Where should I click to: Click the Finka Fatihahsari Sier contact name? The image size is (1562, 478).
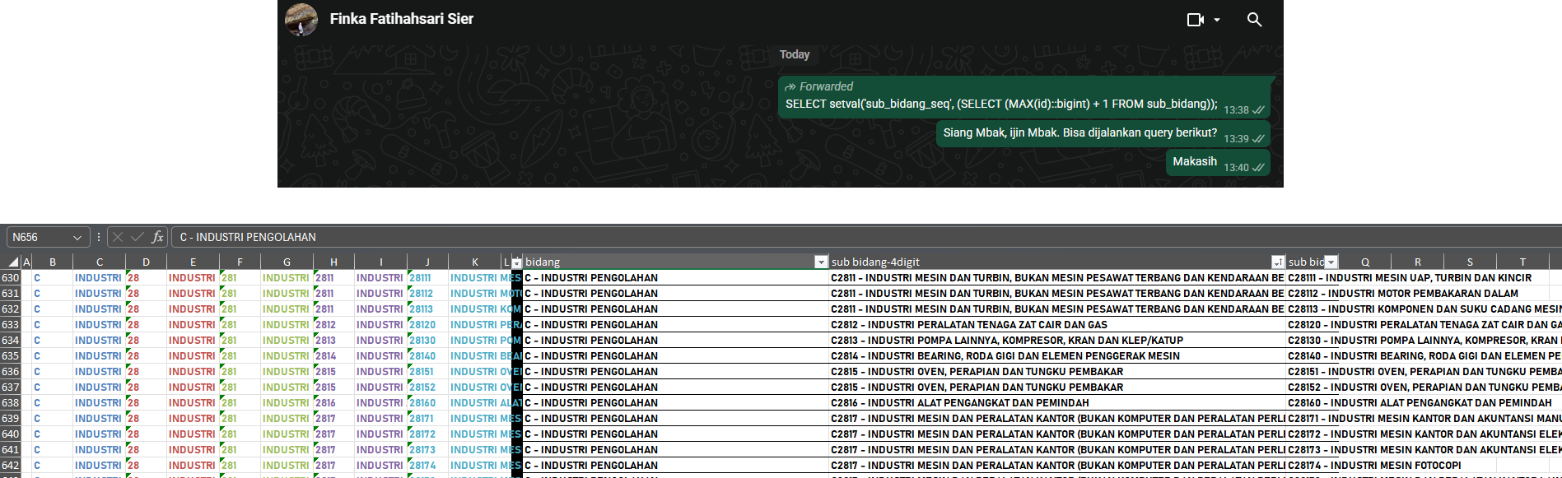pos(401,19)
